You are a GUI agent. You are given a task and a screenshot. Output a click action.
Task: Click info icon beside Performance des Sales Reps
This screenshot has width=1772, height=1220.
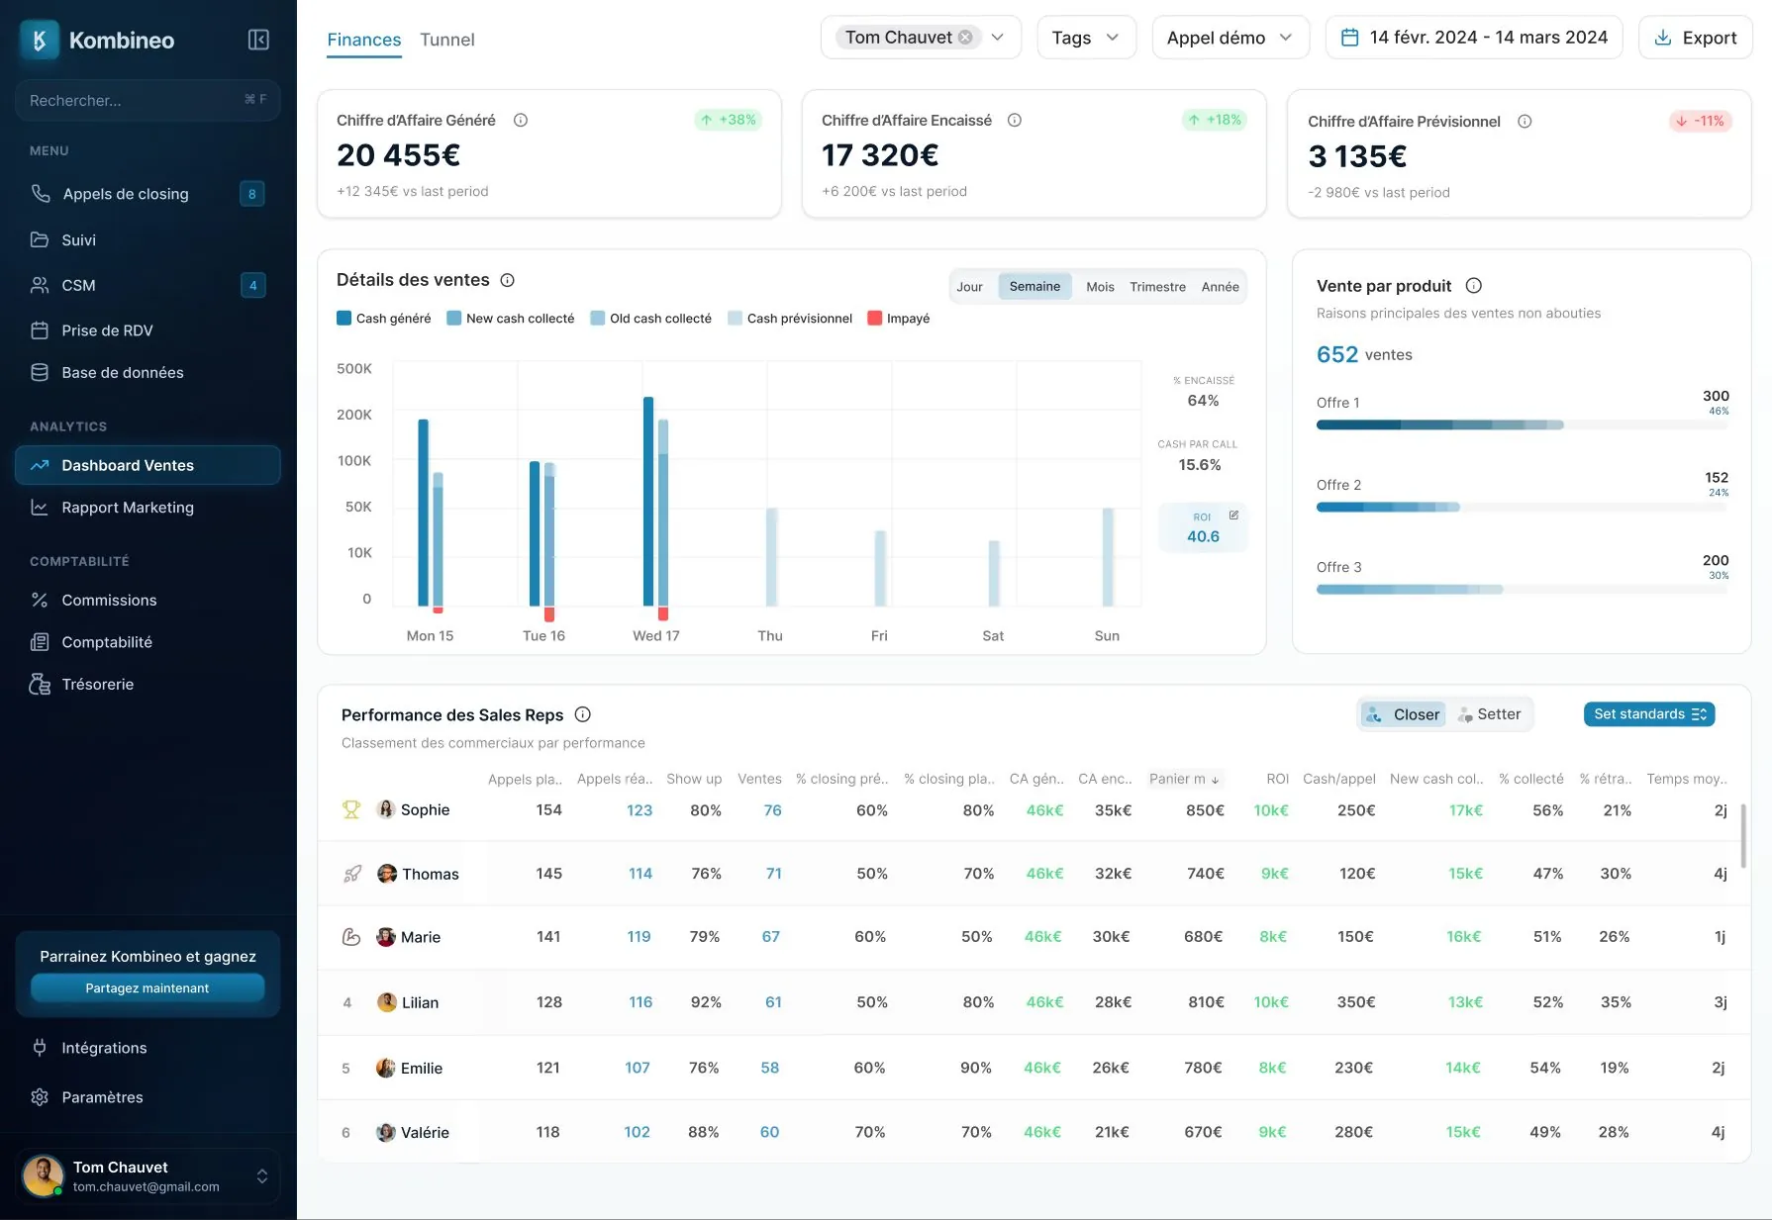(583, 714)
